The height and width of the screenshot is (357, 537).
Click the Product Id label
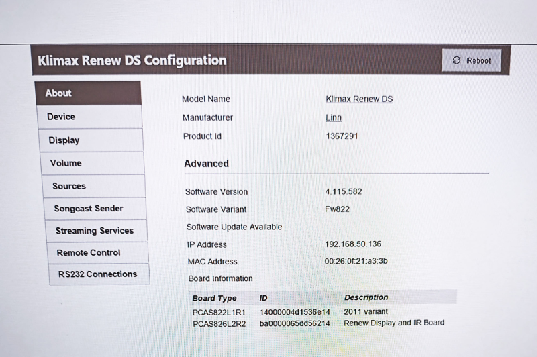[x=202, y=136]
